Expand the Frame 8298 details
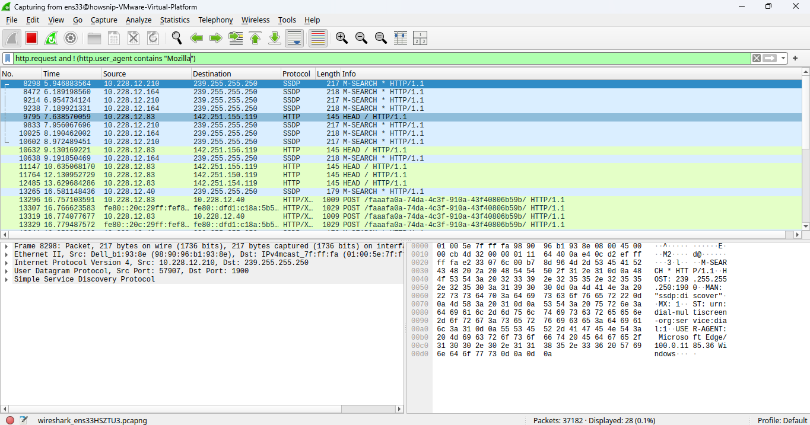Image resolution: width=810 pixels, height=425 pixels. 6,246
